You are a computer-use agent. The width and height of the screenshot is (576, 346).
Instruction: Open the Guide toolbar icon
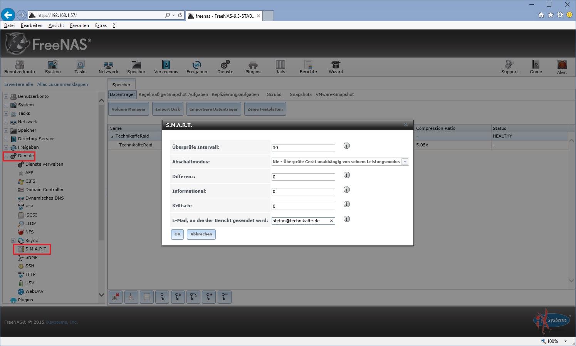point(536,67)
